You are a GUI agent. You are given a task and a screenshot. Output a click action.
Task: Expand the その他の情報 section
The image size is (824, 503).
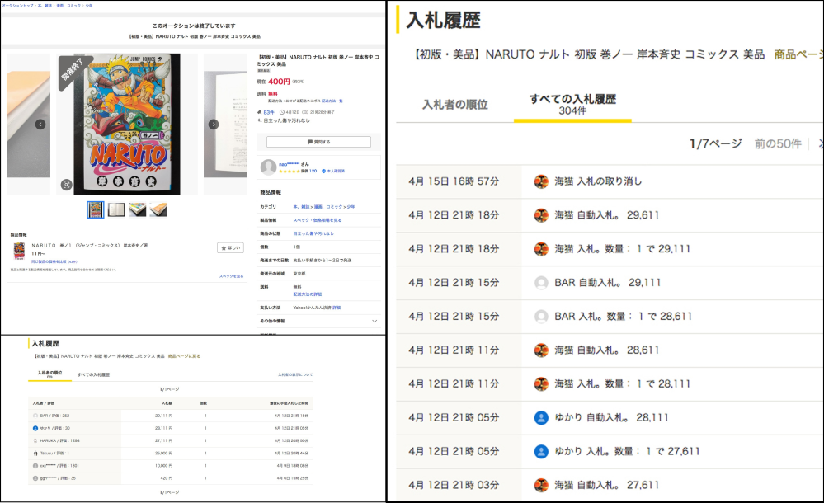318,321
